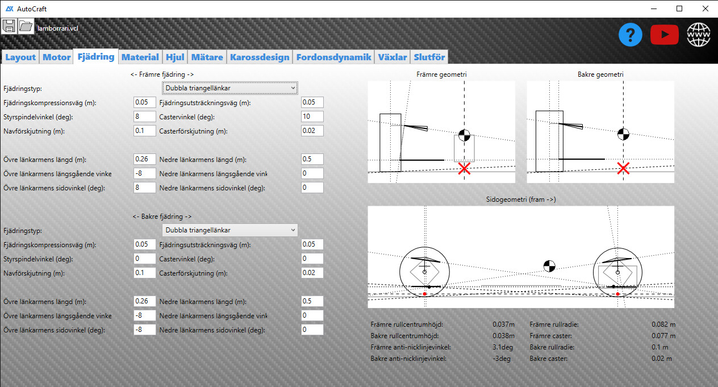Edit the front Styrspindelvinkel value field
Screen dimensions: 718x387
point(144,116)
